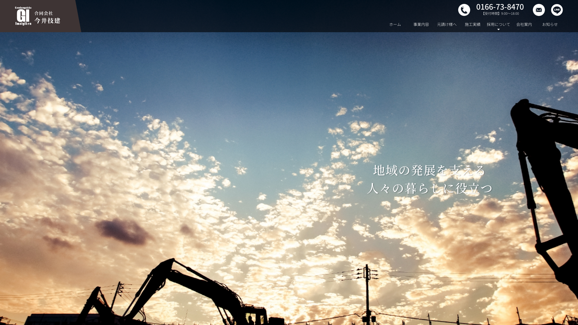Click the 今井技建 company name text
Viewport: 578px width, 325px height.
47,20
